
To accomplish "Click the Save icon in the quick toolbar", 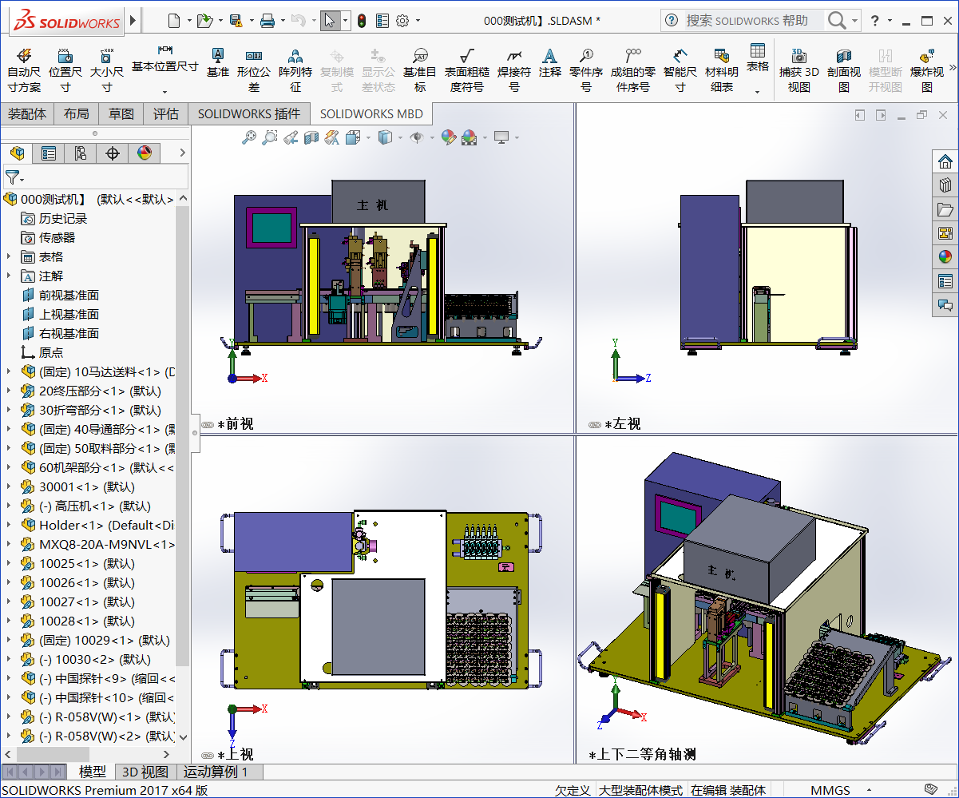I will (x=236, y=20).
